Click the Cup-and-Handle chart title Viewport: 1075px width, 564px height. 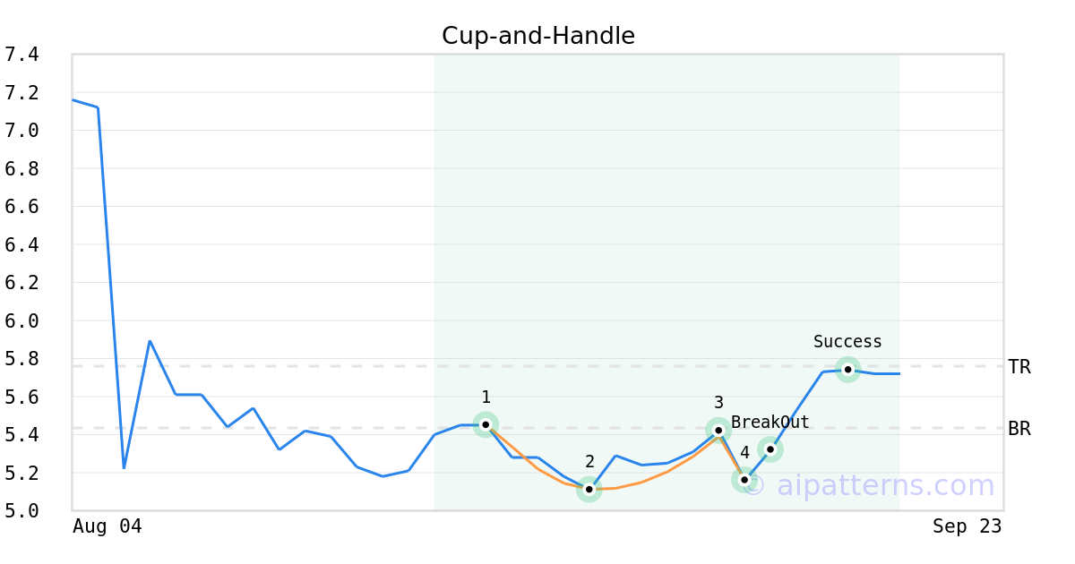pyautogui.click(x=537, y=36)
